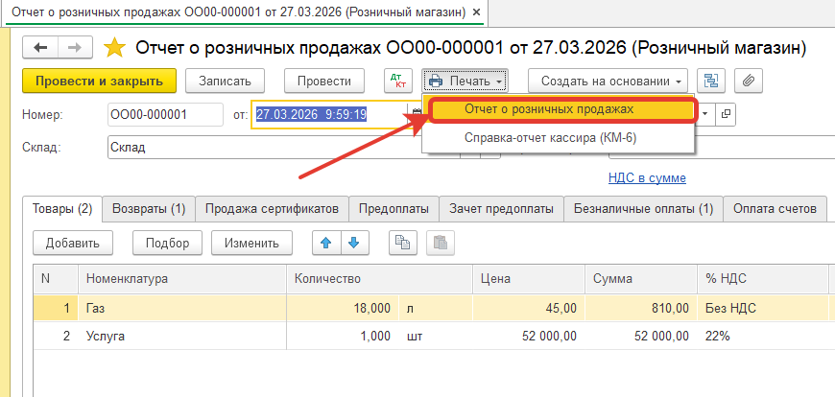Click the N column header

[56, 278]
